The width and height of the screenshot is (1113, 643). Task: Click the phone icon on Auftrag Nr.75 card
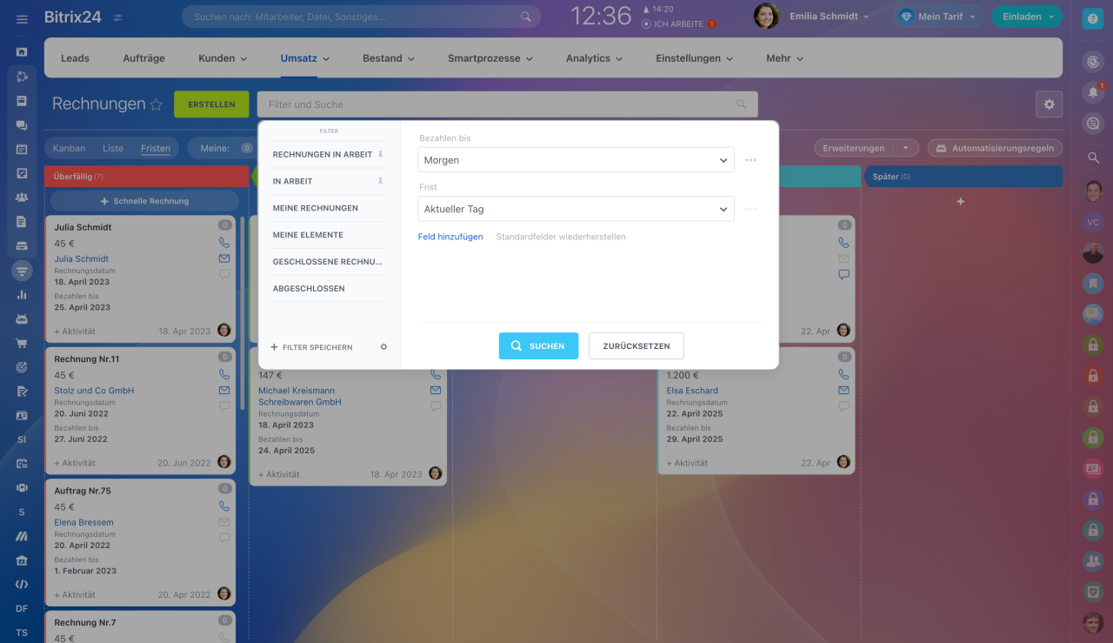tap(224, 506)
